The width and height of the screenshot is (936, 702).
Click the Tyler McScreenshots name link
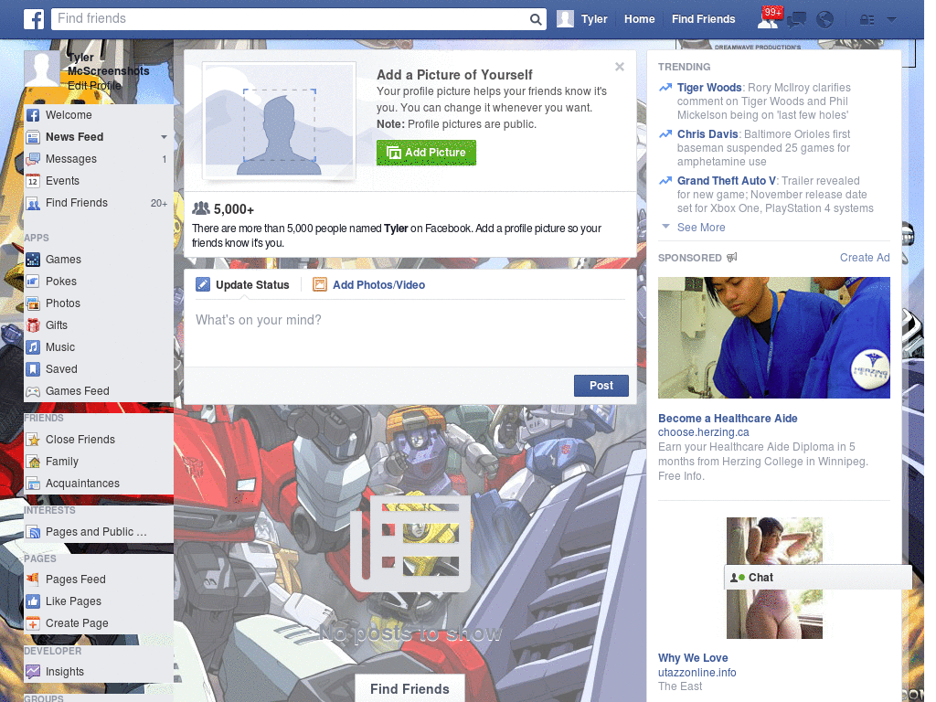click(x=108, y=64)
